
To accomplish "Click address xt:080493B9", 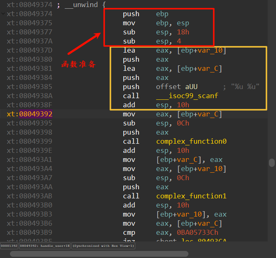I will pyautogui.click(x=29, y=233).
